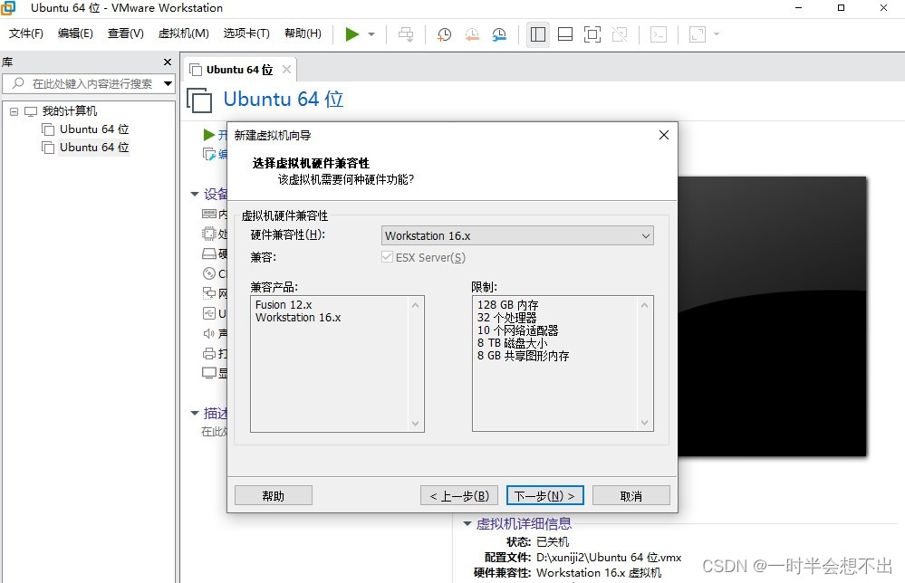Open the 虚拟机(M) menu
The height and width of the screenshot is (583, 905).
(x=184, y=33)
